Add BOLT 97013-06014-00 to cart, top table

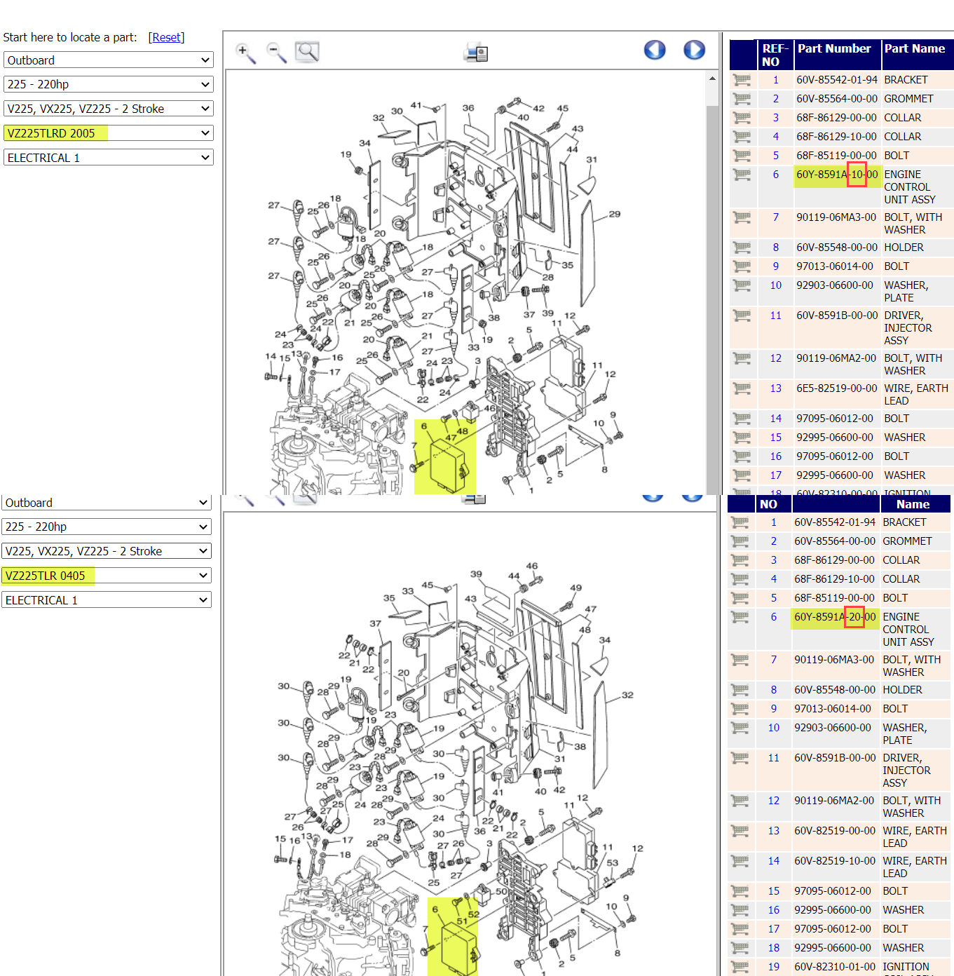742,266
